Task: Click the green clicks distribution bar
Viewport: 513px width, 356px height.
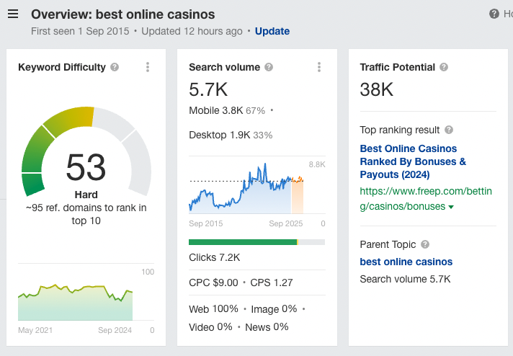Action: tap(243, 242)
